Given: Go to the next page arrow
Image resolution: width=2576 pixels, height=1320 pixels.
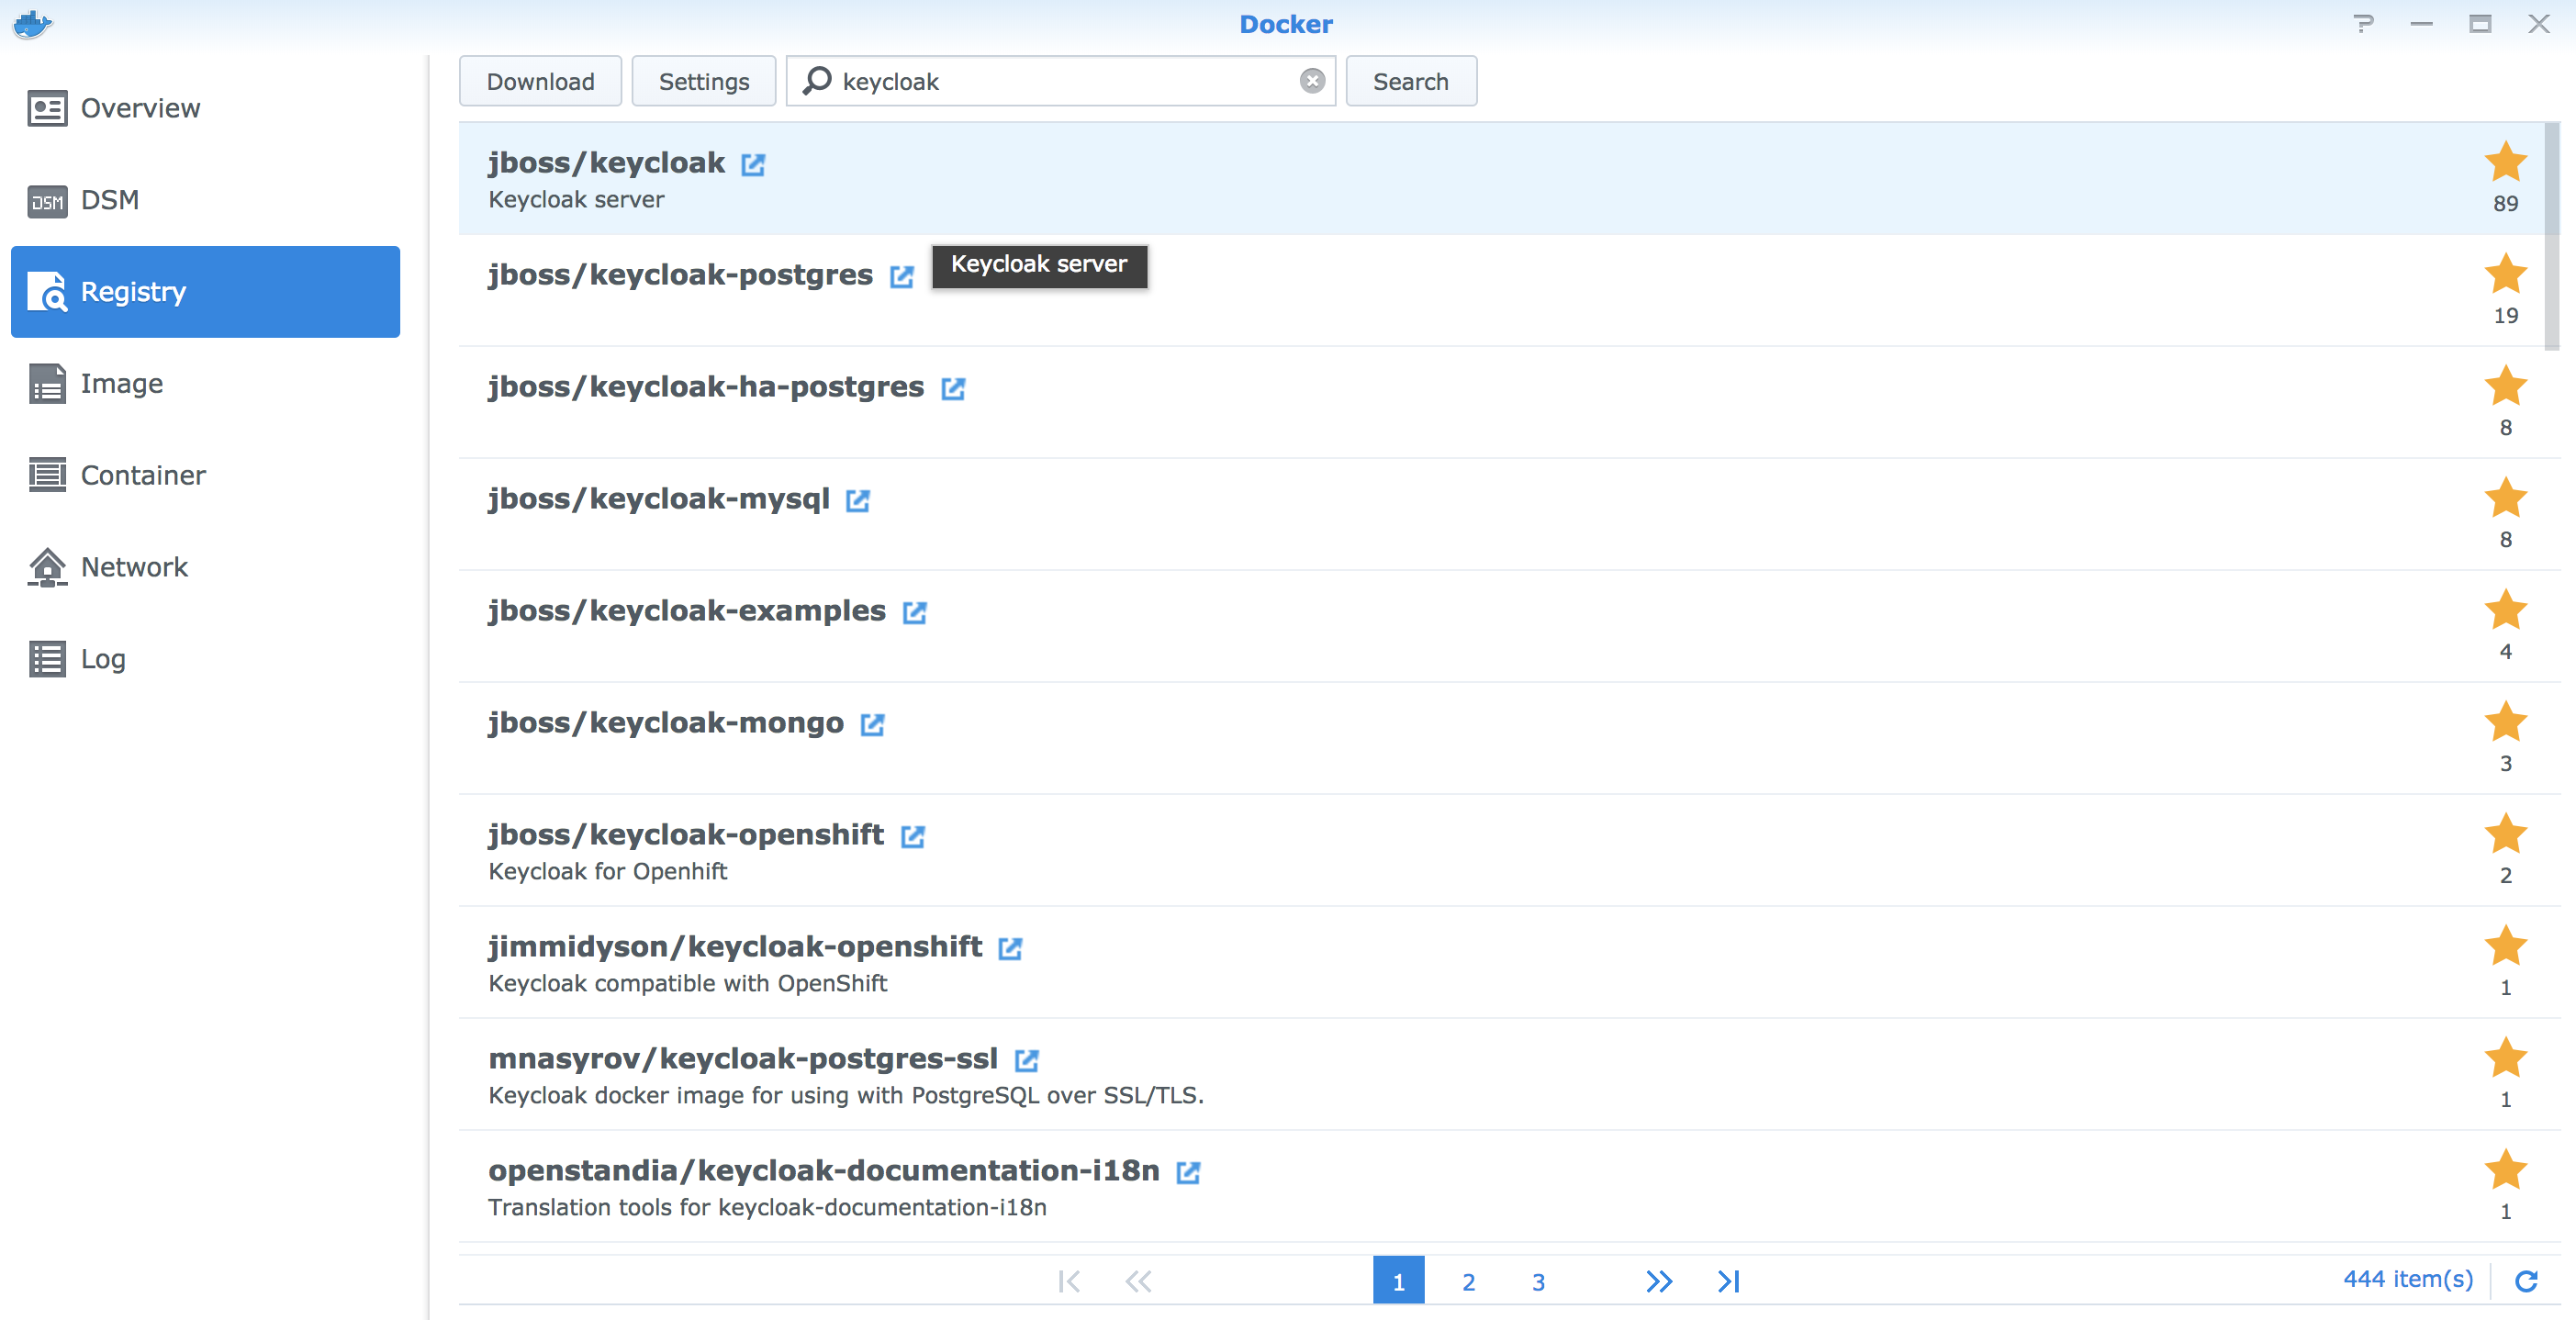Looking at the screenshot, I should [x=1659, y=1281].
